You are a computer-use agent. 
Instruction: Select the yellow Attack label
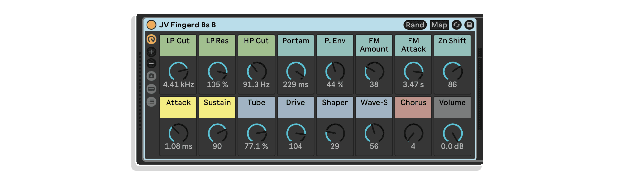tap(178, 107)
